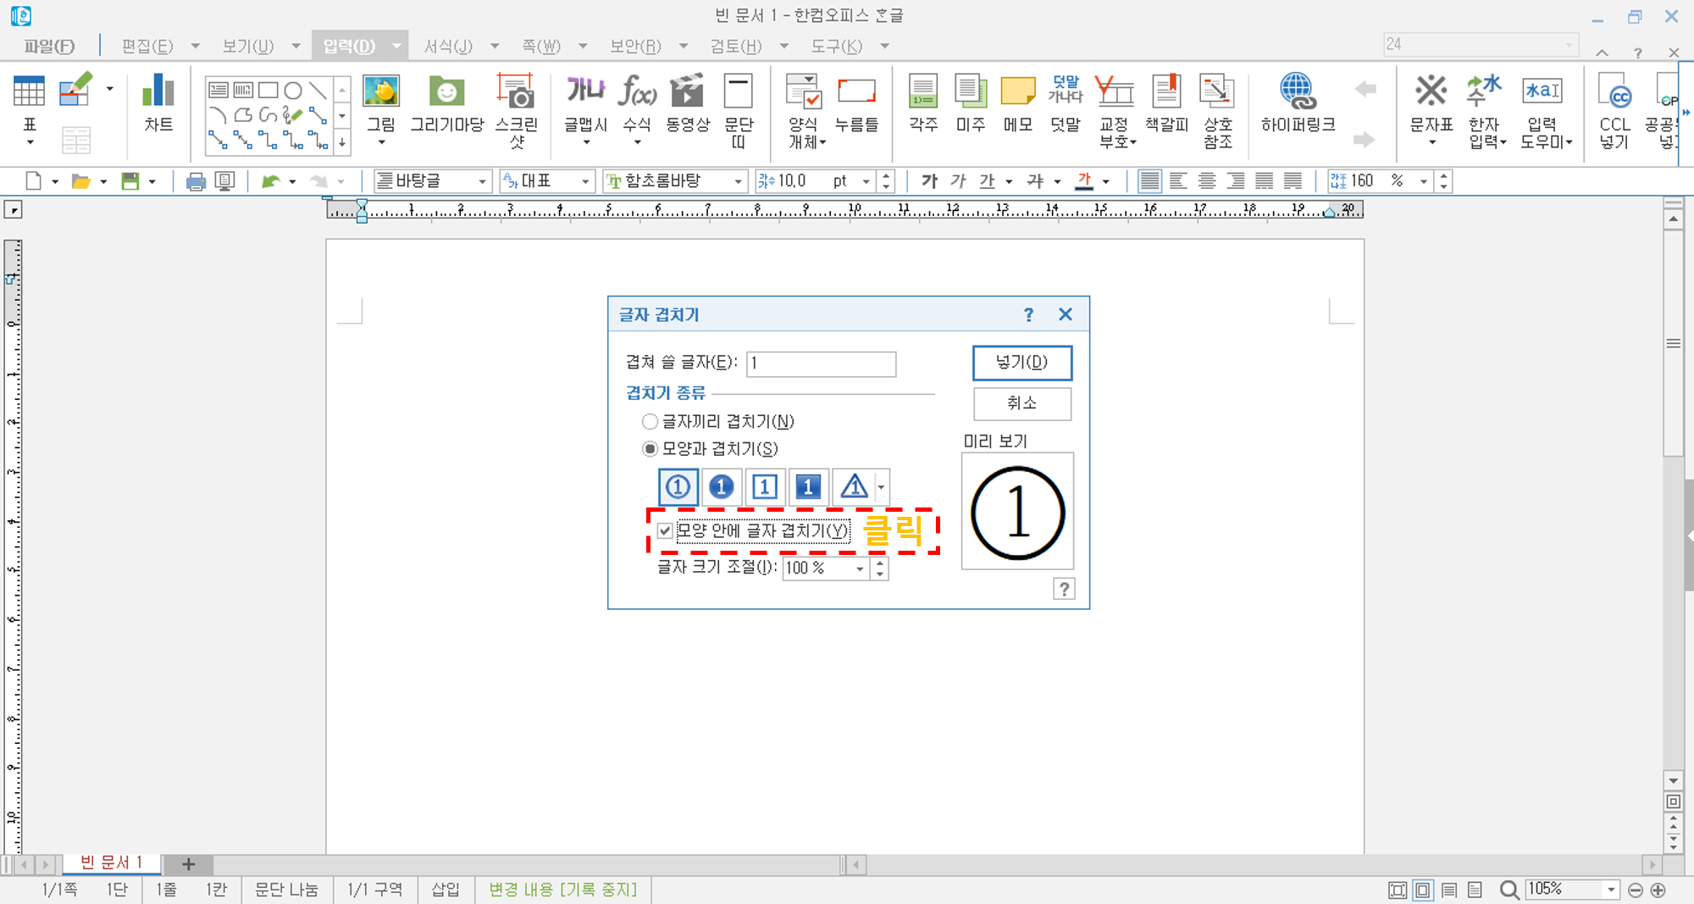
Task: Open the font color 가 swatch
Action: pyautogui.click(x=1084, y=180)
